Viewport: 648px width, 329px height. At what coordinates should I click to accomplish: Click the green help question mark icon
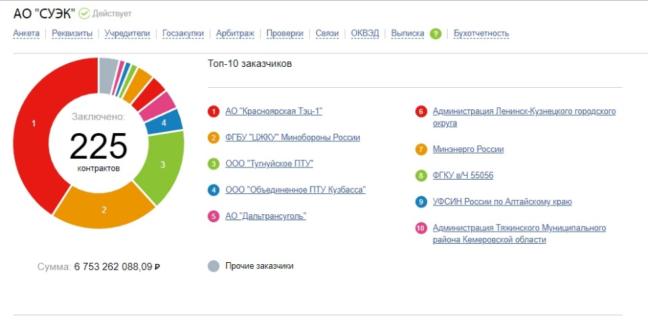coord(435,34)
